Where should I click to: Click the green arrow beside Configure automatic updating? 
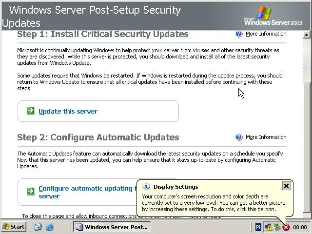click(31, 189)
